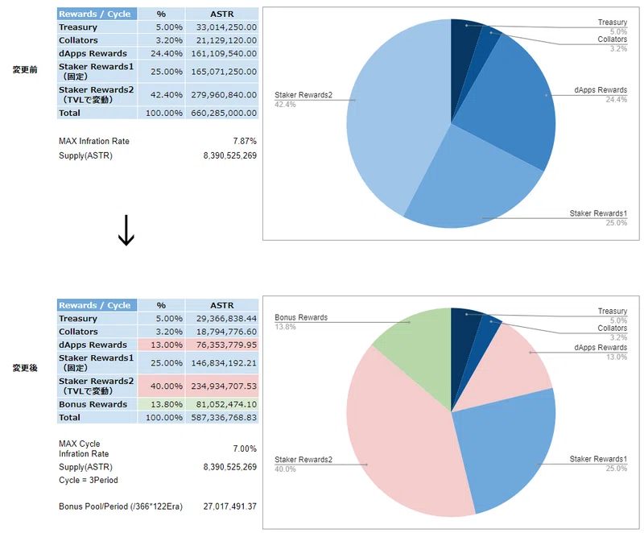Image resolution: width=644 pixels, height=533 pixels.
Task: Select the 234,934,707.53 Staker Rewards2 value
Action: coord(222,386)
